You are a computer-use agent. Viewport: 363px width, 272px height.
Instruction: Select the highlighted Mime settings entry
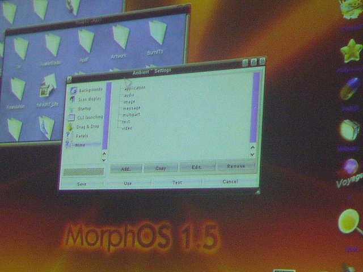pos(83,145)
